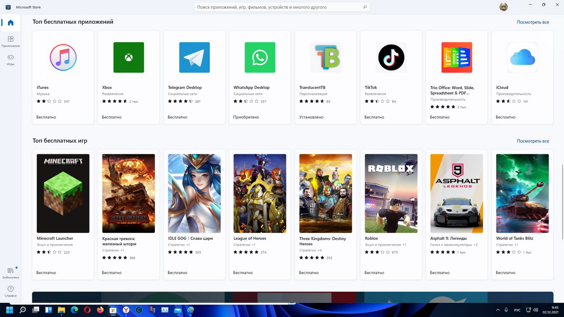Click the 'Telegram Desktop' title text

[x=184, y=87]
